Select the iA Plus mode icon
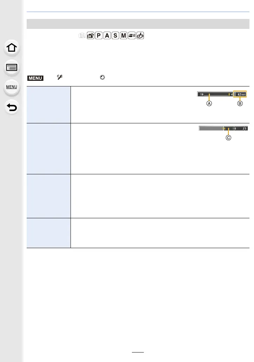Screen dimensions: 254x362 point(91,35)
